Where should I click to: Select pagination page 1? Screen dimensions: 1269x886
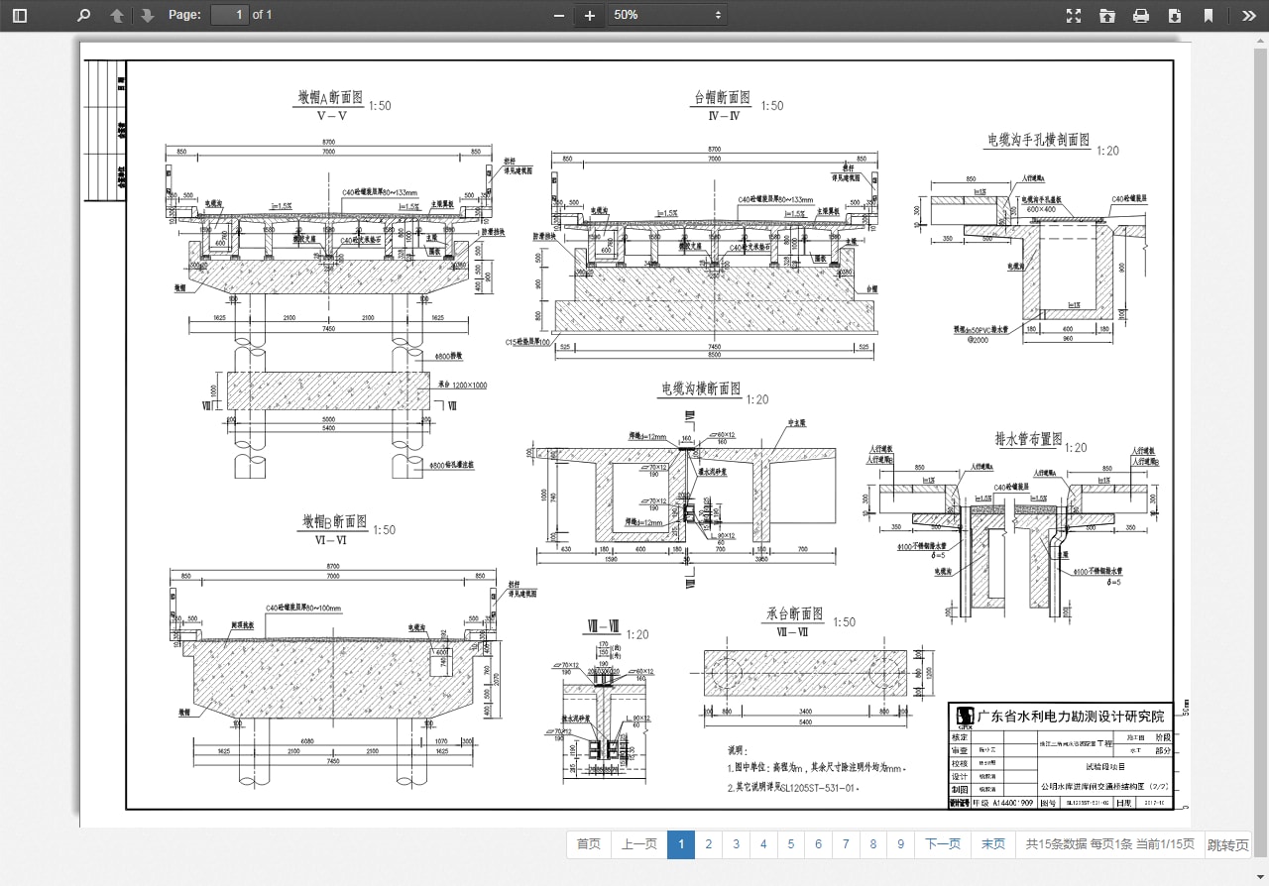coord(681,844)
